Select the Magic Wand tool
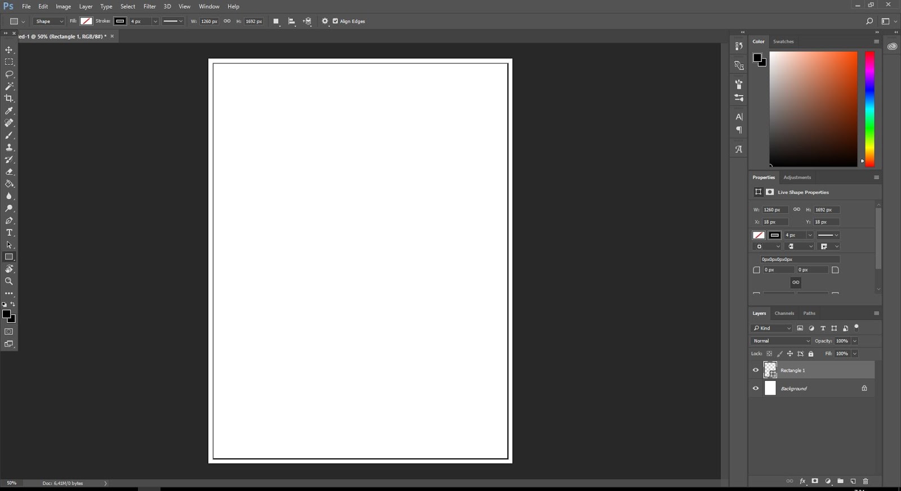This screenshot has height=491, width=901. coord(9,87)
